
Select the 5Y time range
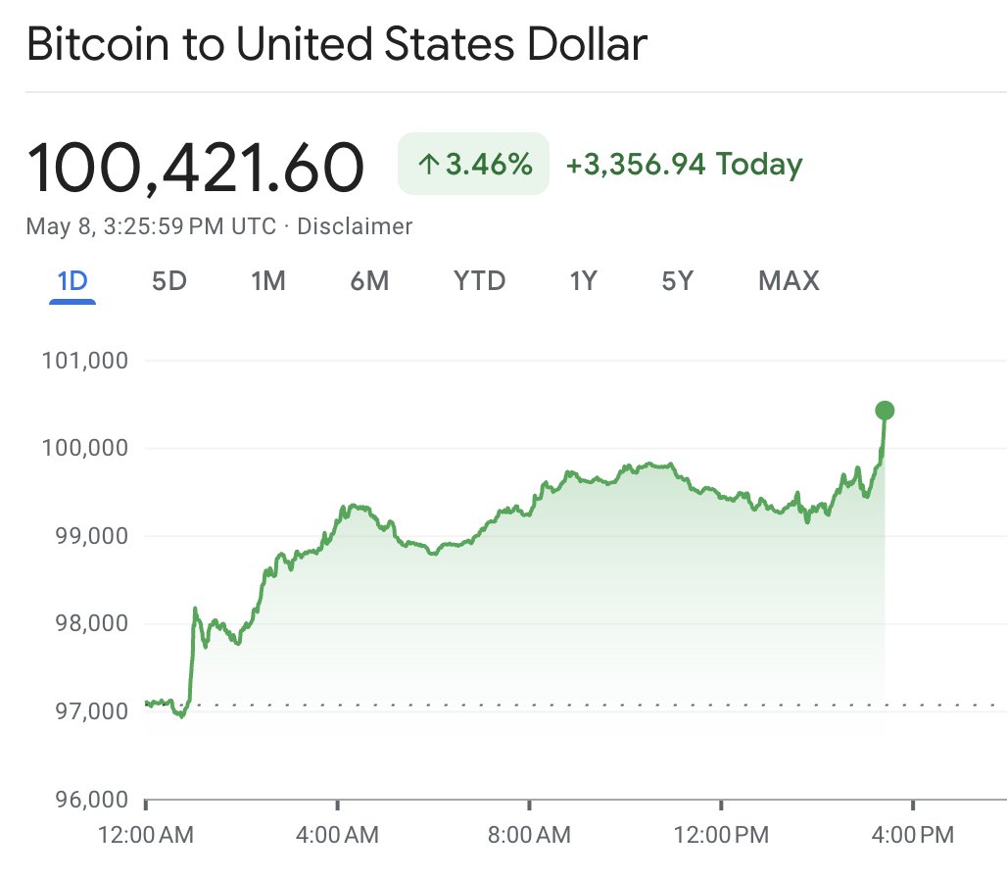676,281
